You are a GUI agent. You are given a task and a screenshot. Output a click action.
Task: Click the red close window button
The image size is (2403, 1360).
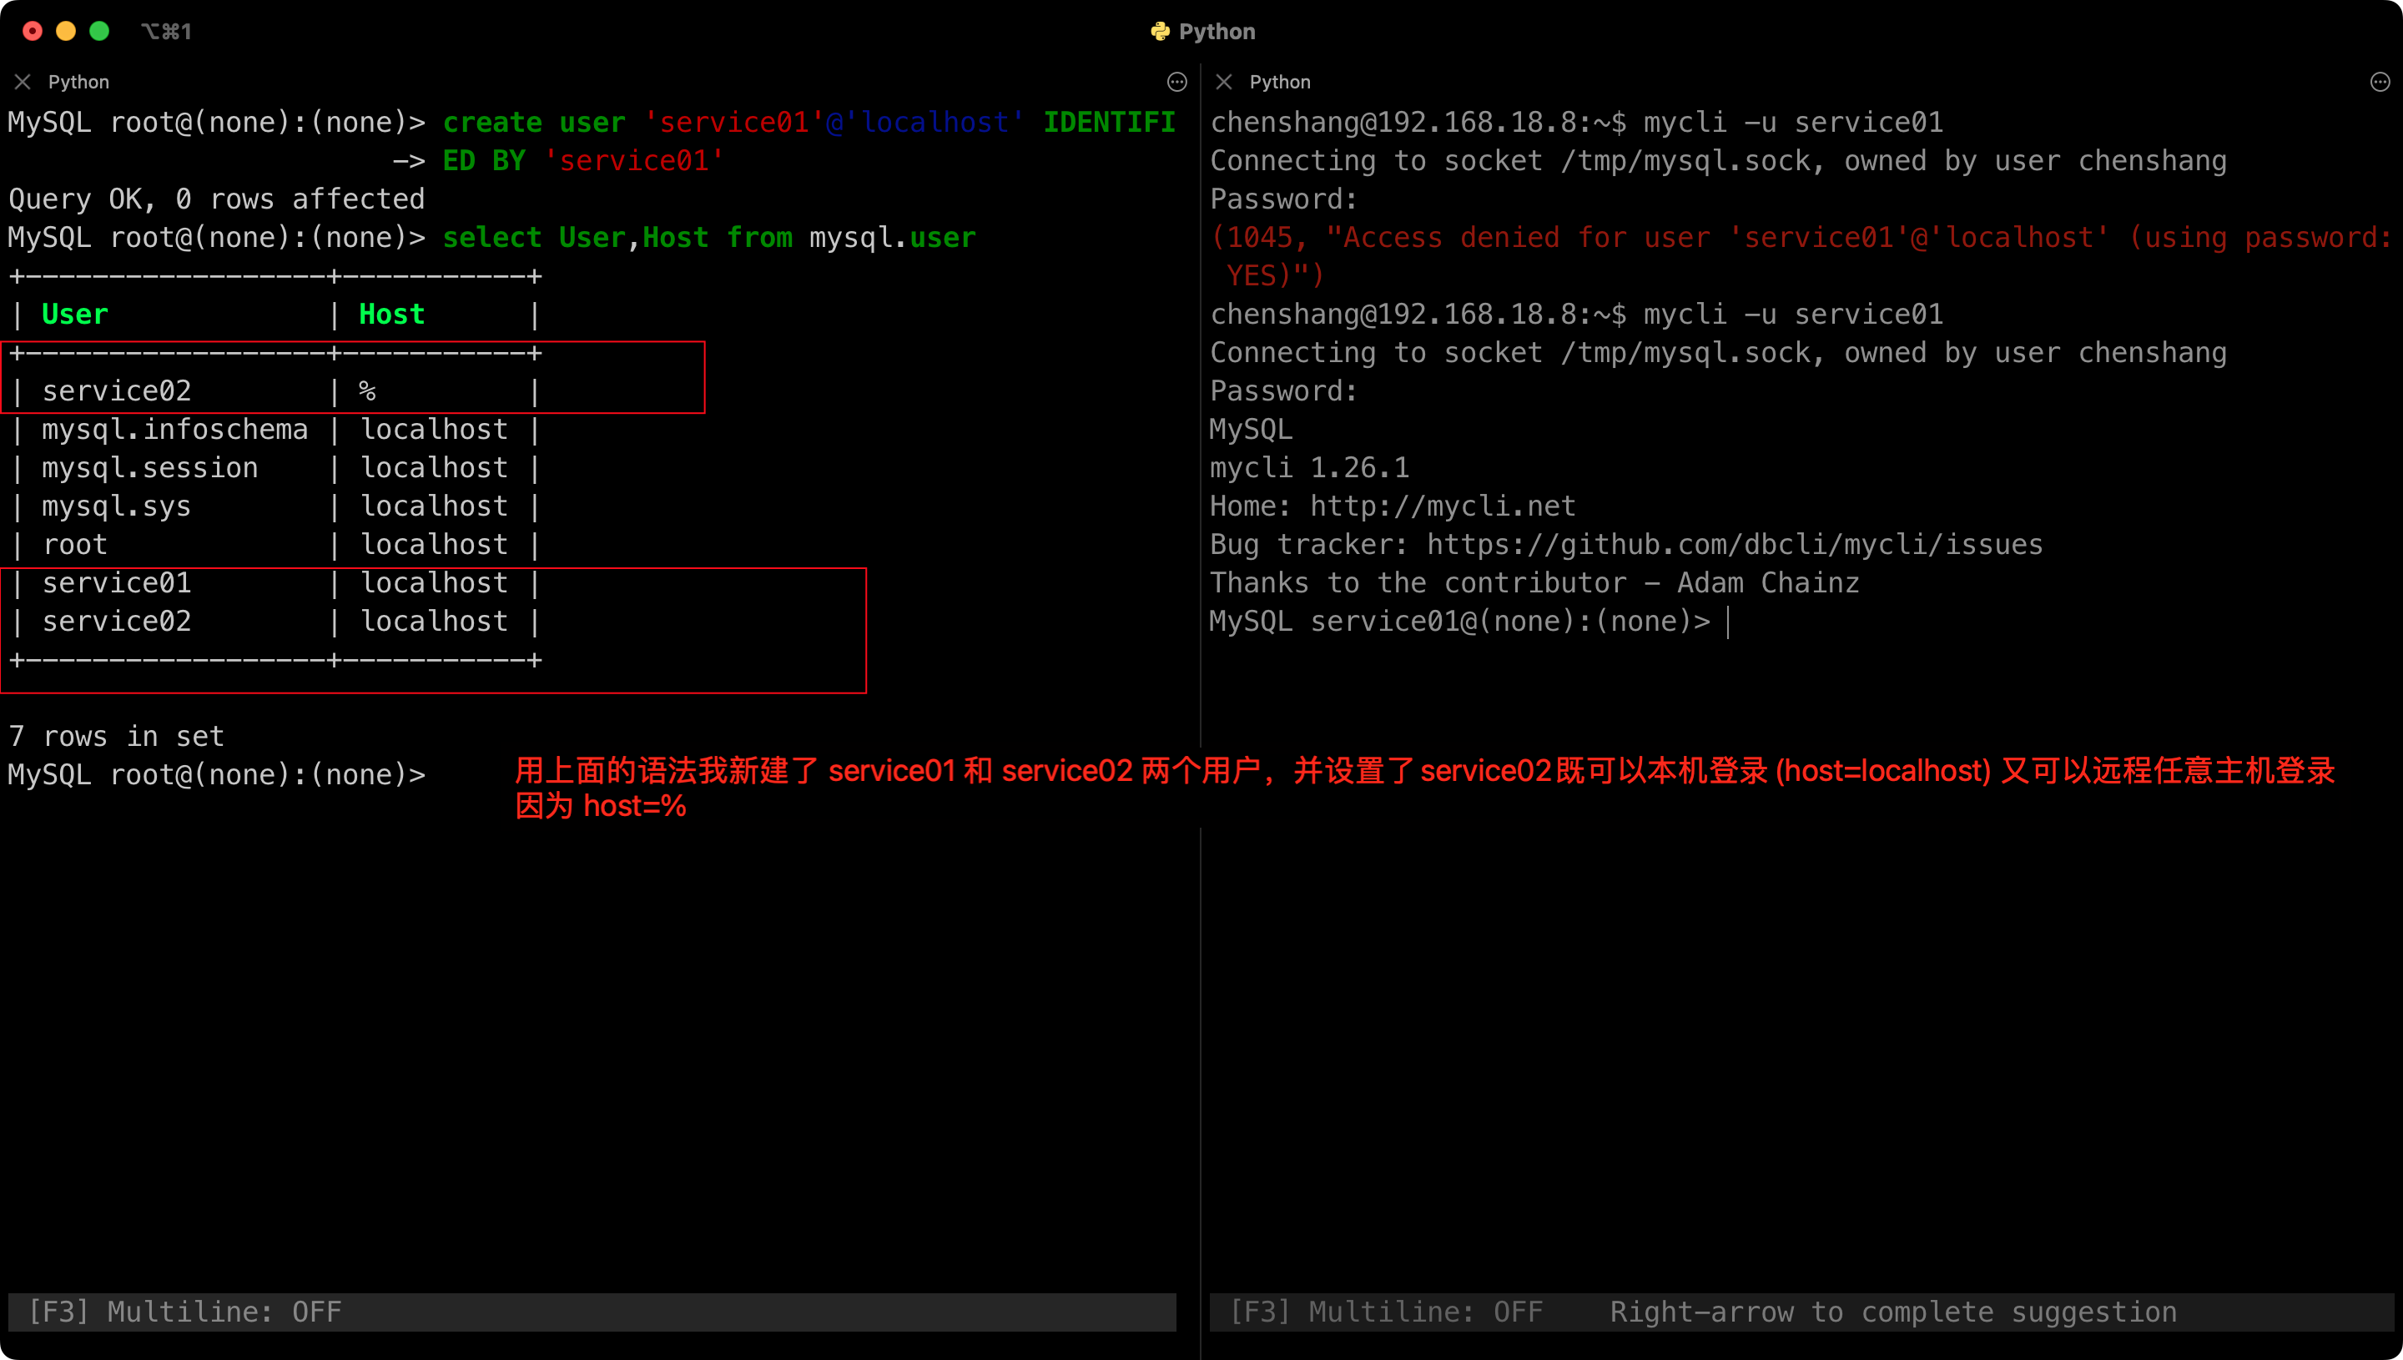pos(33,32)
